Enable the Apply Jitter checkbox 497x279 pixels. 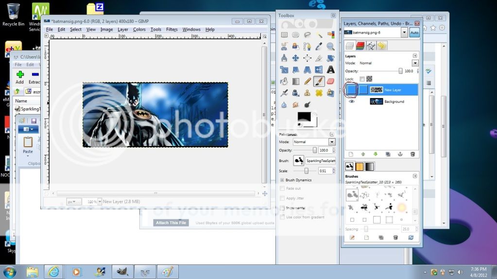point(282,198)
